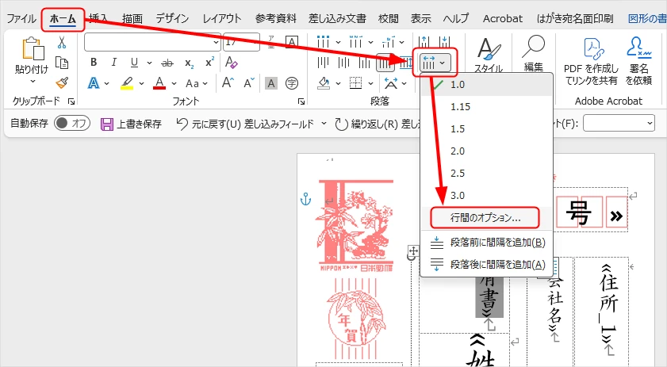Toggle italic formatting (I)

click(113, 63)
